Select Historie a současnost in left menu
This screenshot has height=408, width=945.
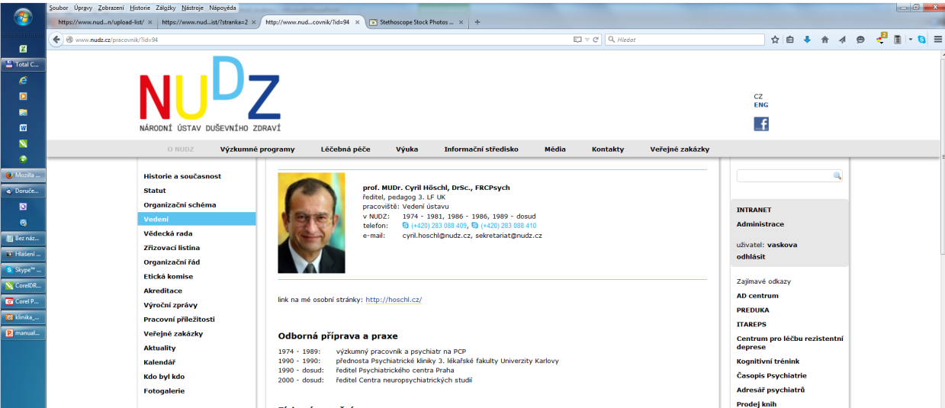coord(182,176)
